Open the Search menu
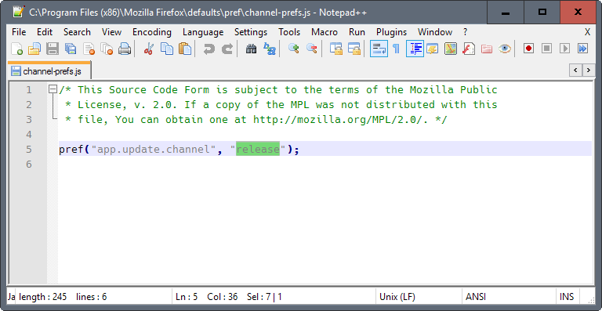602x311 pixels. click(77, 32)
